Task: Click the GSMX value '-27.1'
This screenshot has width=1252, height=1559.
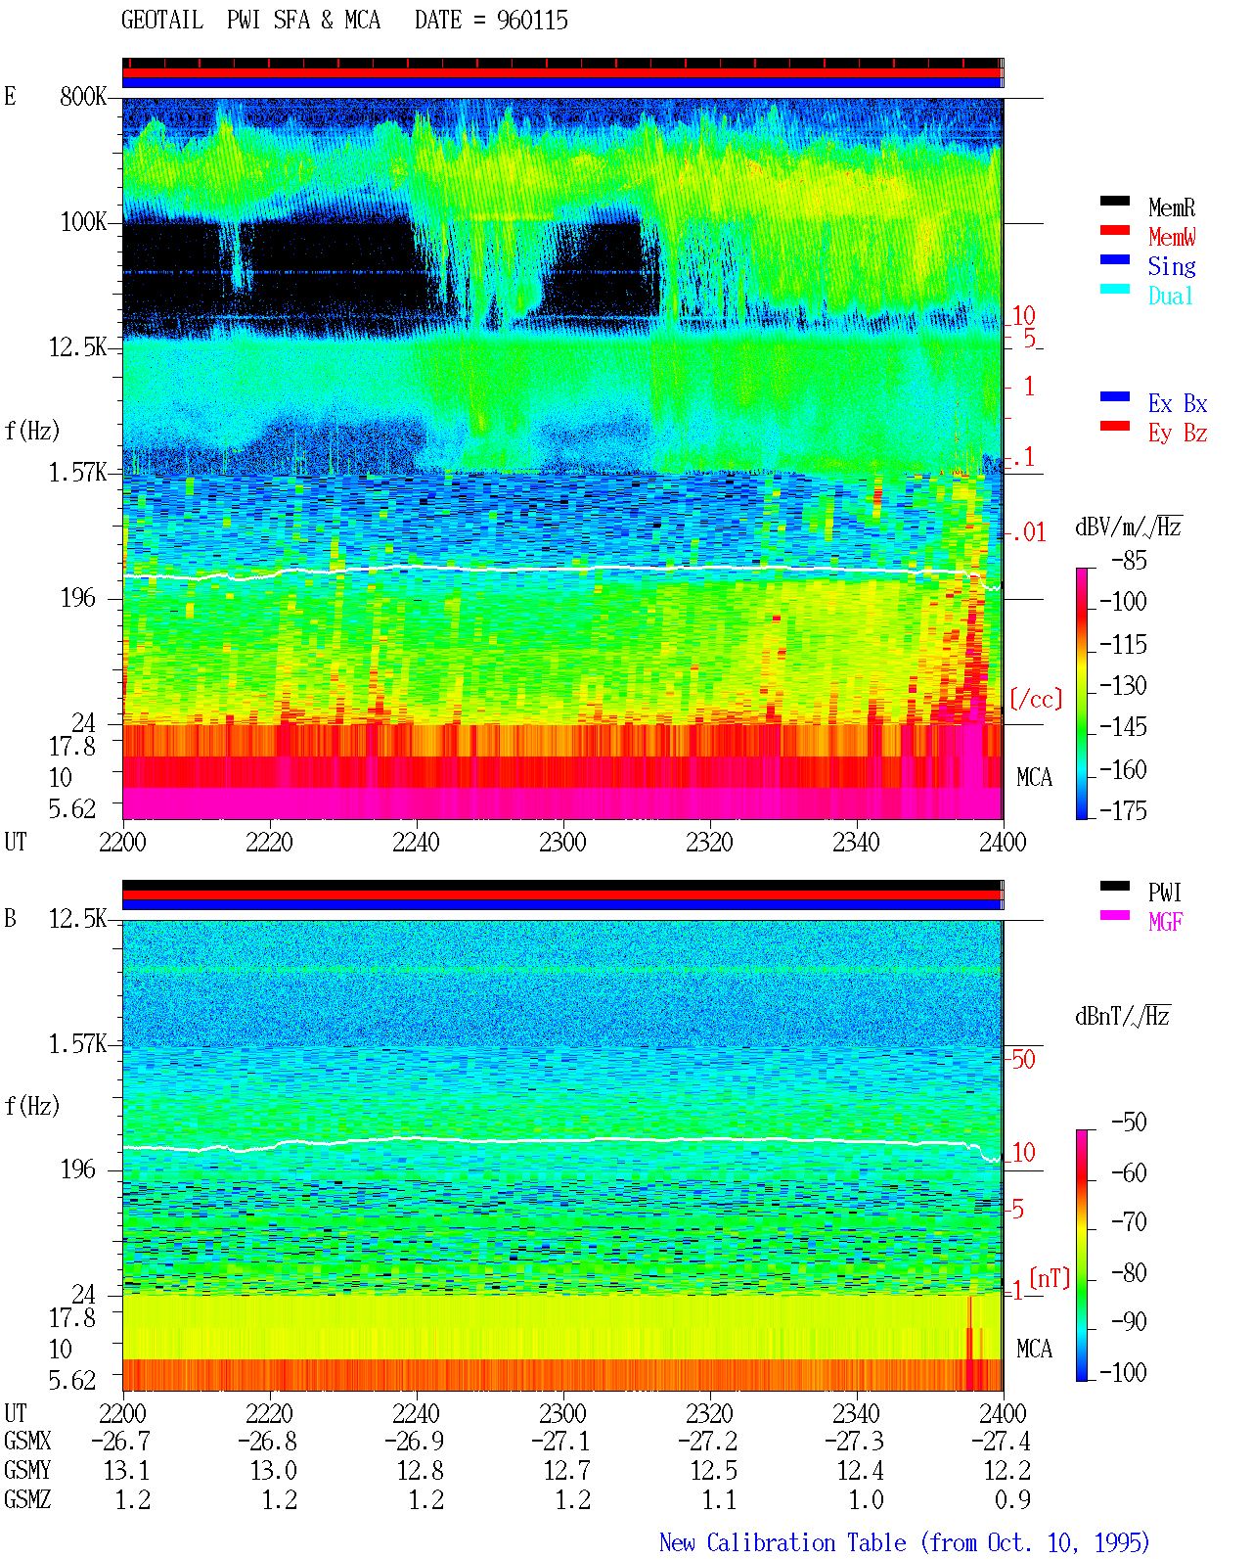Action: click(x=560, y=1442)
